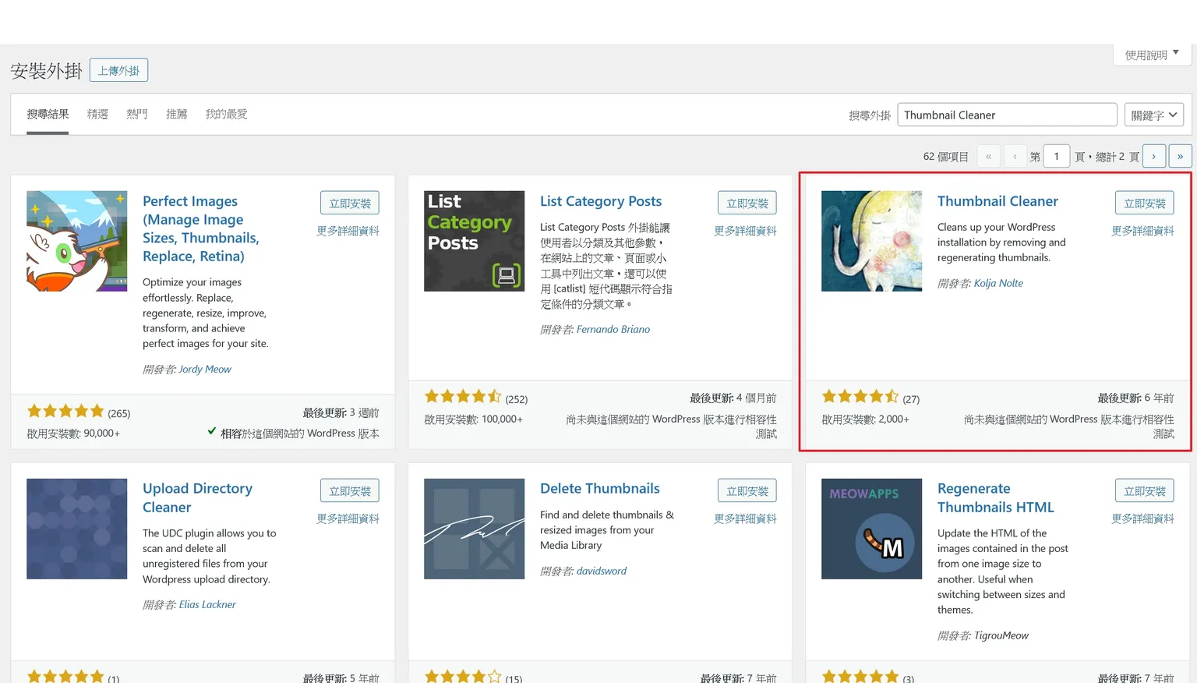Image resolution: width=1197 pixels, height=683 pixels.
Task: Install the Thumbnail Cleaner plugin
Action: [x=1144, y=203]
